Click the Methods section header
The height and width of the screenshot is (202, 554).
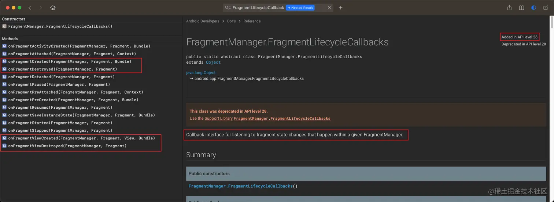[10, 39]
